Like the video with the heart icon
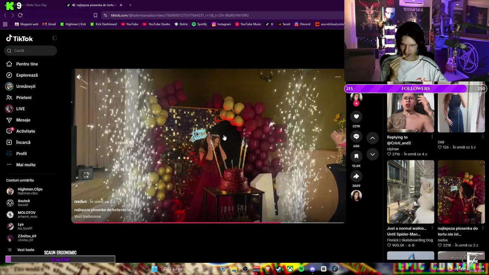Viewport: 489px width, 275px height. point(356,116)
